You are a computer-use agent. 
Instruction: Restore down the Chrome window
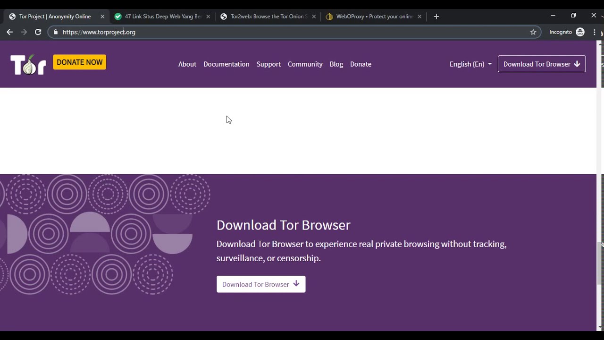[573, 16]
